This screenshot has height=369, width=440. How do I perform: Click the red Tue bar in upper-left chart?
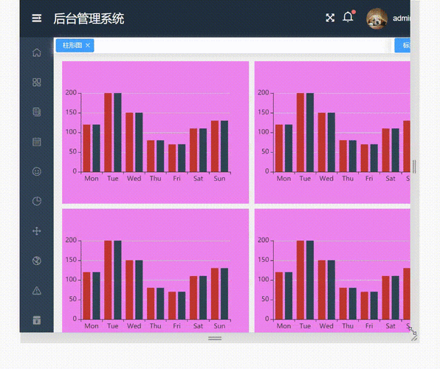click(x=108, y=132)
